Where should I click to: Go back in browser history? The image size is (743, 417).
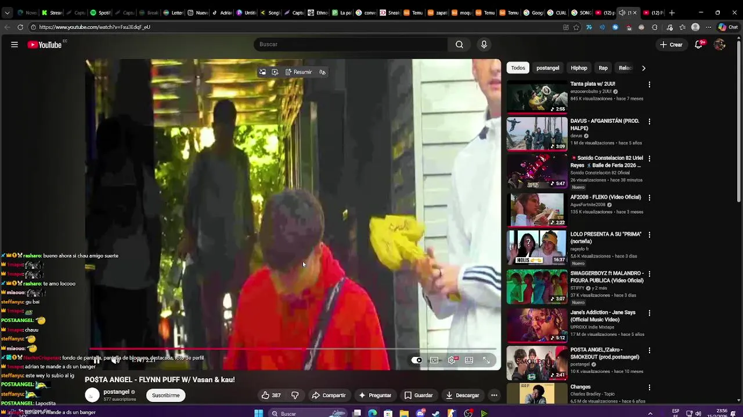pos(7,27)
